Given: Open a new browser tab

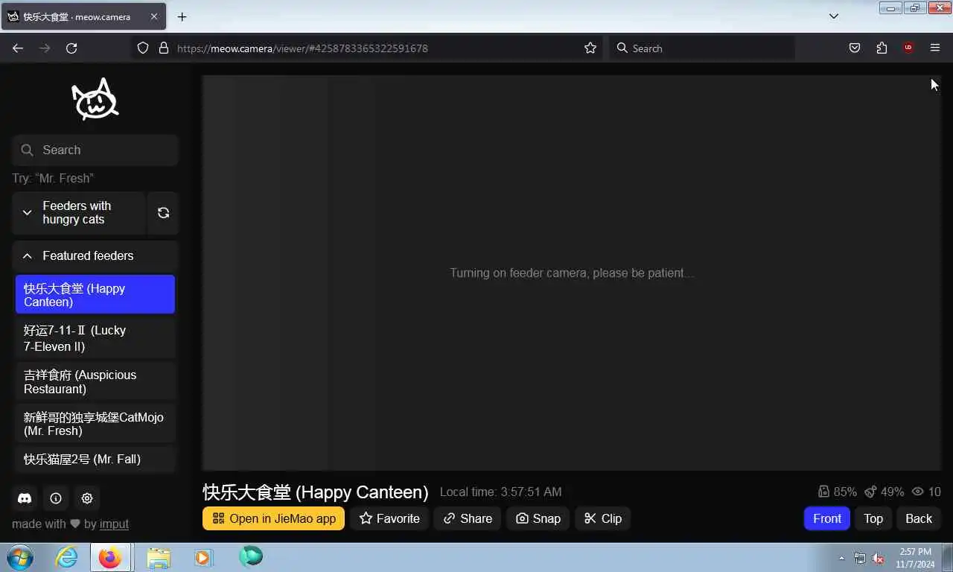Looking at the screenshot, I should (182, 16).
